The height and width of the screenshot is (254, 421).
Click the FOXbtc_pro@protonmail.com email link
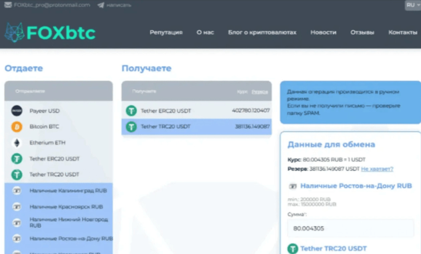pyautogui.click(x=52, y=5)
